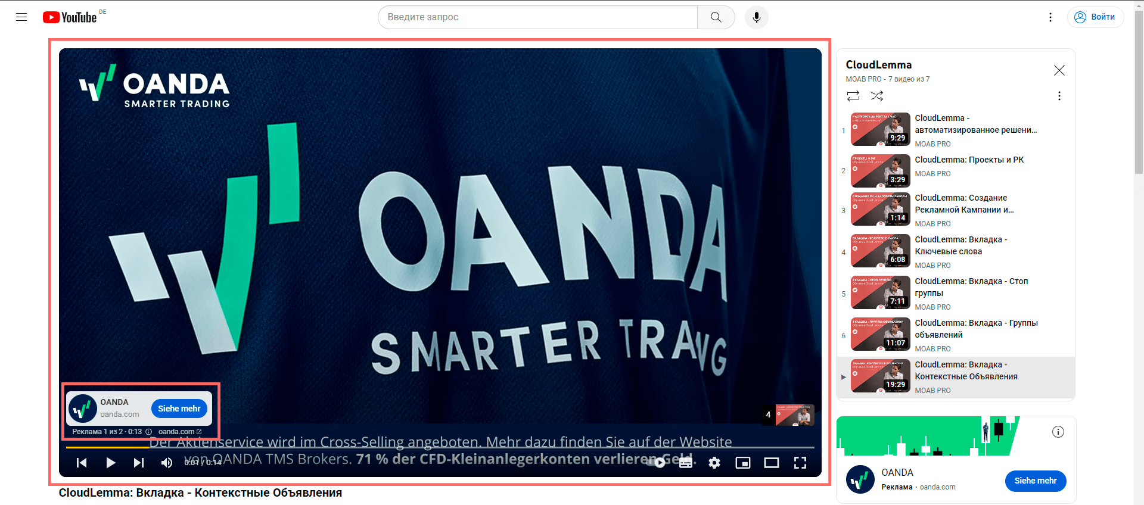Seek along the video progress bar
The height and width of the screenshot is (505, 1144).
440,447
